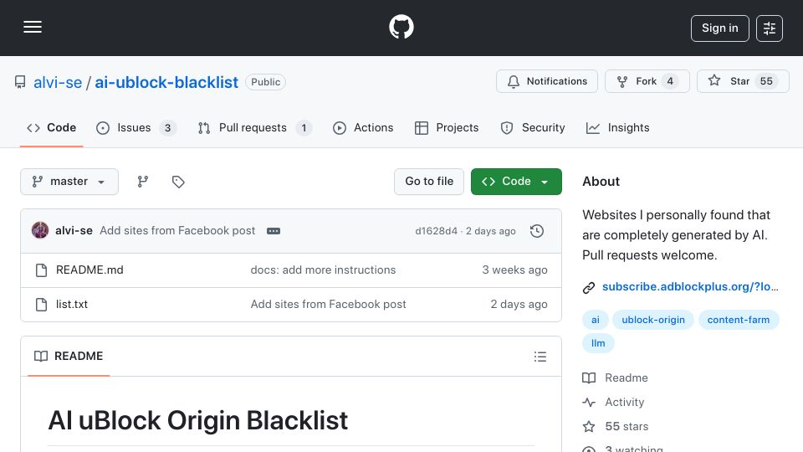This screenshot has width=803, height=452.
Task: Open the alvi-se owner profile link
Action: (x=58, y=82)
